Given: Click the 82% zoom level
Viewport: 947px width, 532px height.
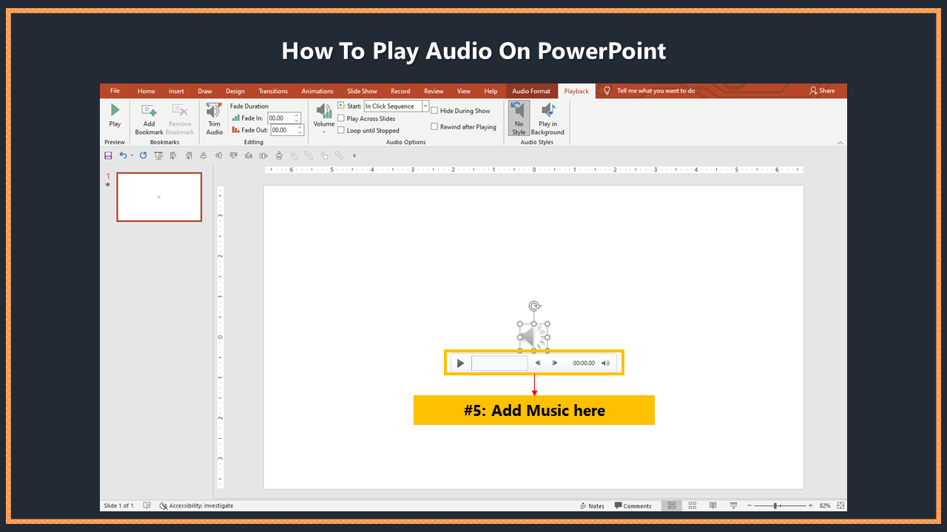Looking at the screenshot, I should click(824, 505).
